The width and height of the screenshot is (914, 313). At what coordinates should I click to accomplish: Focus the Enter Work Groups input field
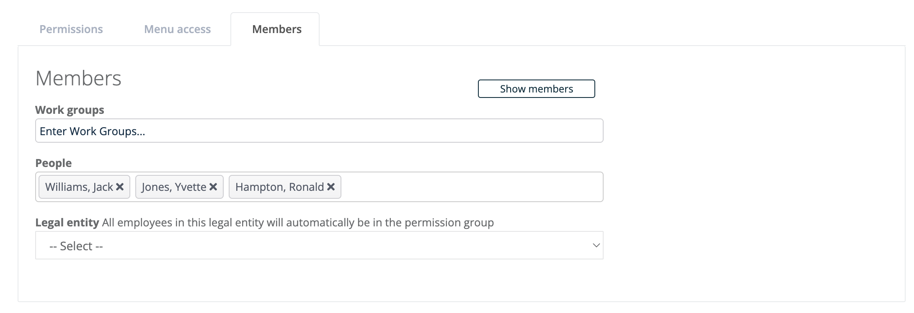click(319, 131)
